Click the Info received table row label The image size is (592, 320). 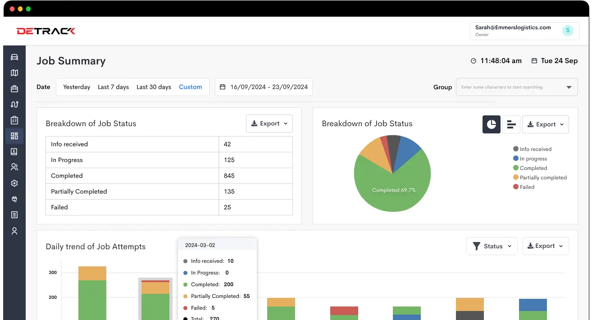[69, 144]
